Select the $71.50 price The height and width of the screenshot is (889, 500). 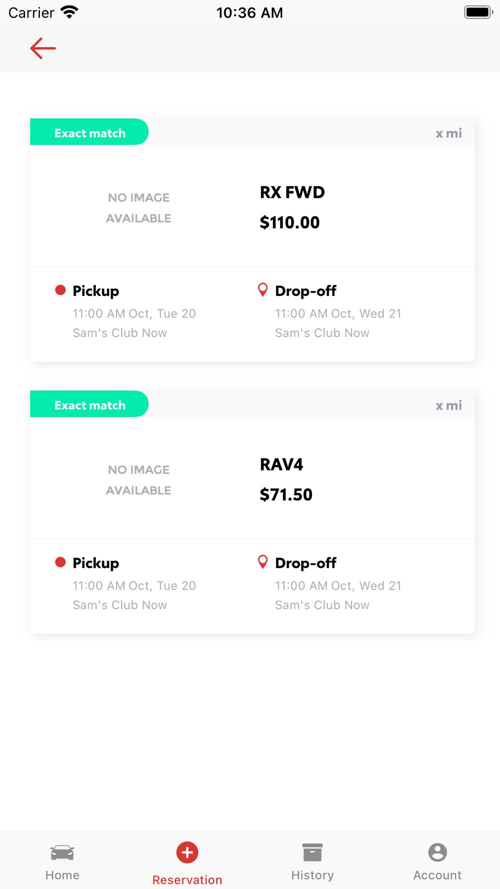click(x=286, y=494)
